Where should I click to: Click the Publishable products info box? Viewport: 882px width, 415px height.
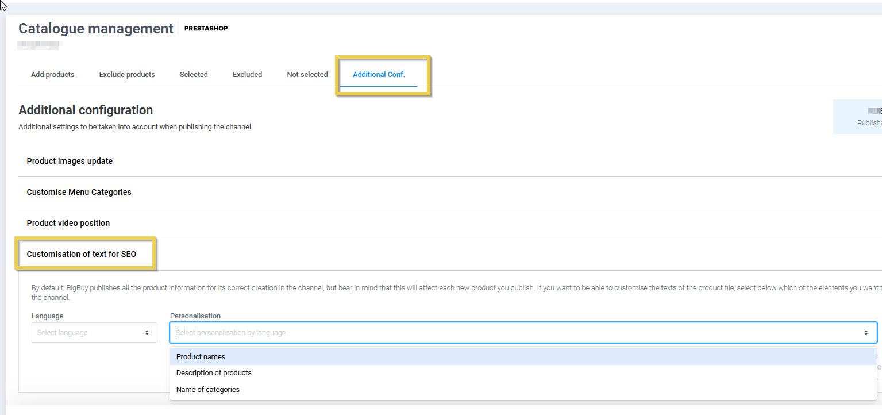pos(860,117)
